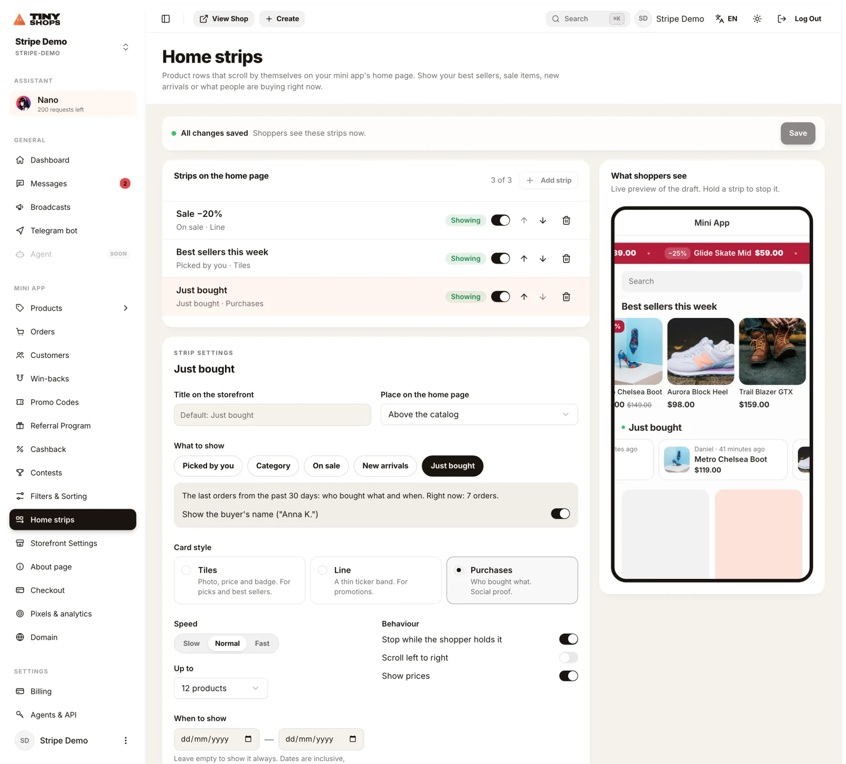The width and height of the screenshot is (846, 764).
Task: Enable Scroll left to right
Action: 569,657
